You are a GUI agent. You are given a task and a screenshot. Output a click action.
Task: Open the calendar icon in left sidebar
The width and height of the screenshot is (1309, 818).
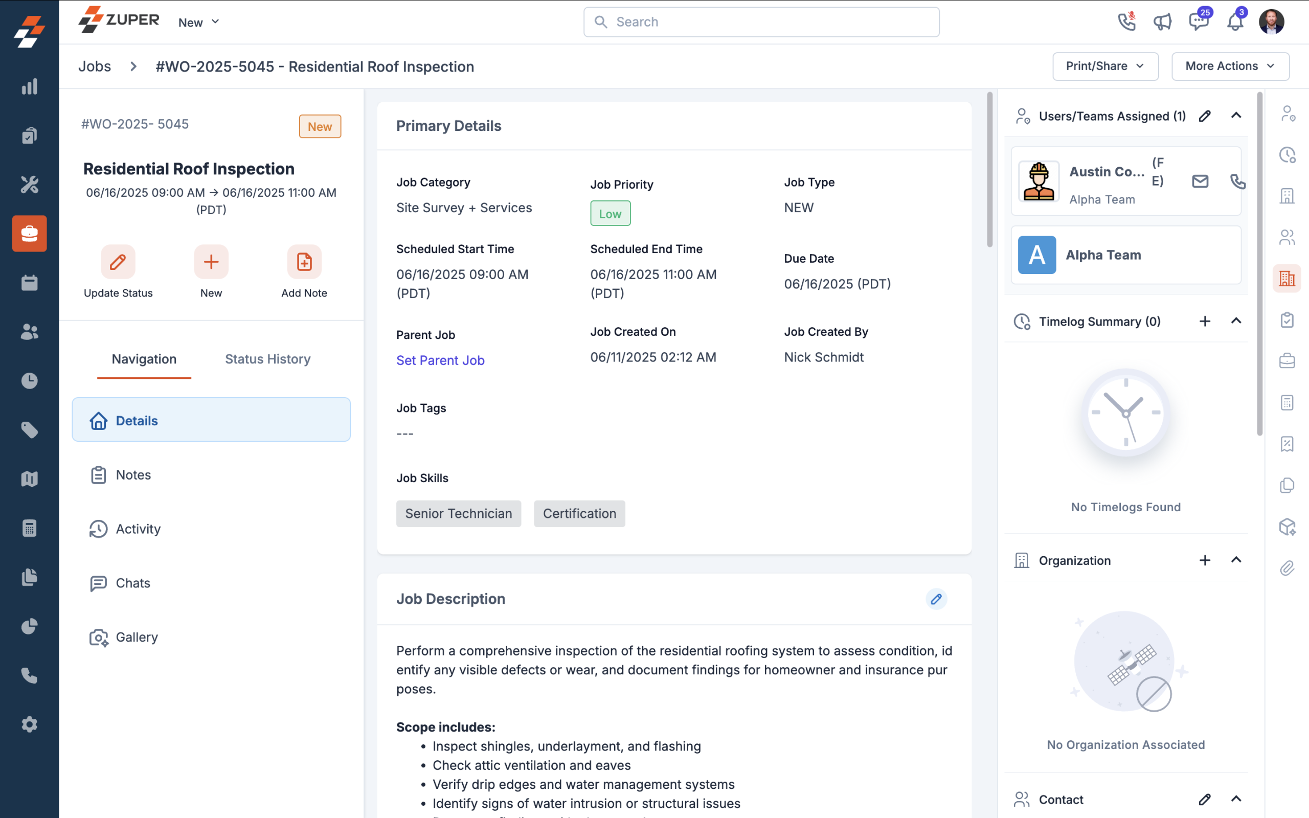coord(29,283)
